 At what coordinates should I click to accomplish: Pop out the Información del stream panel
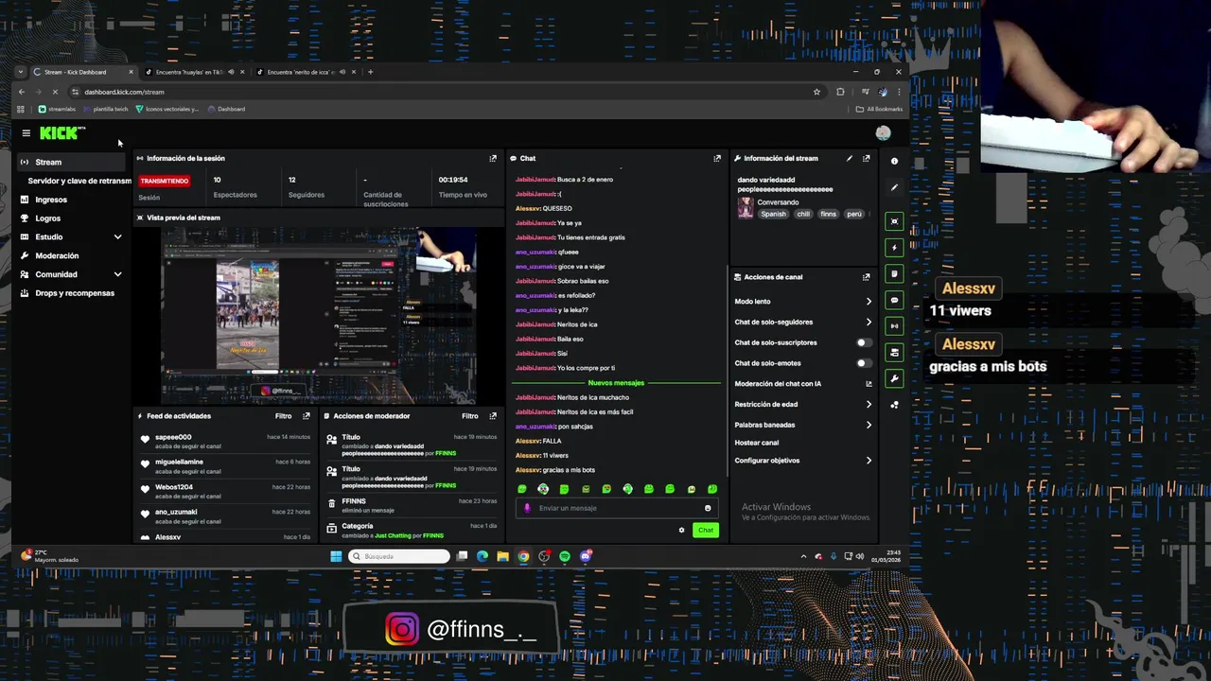[x=866, y=158]
